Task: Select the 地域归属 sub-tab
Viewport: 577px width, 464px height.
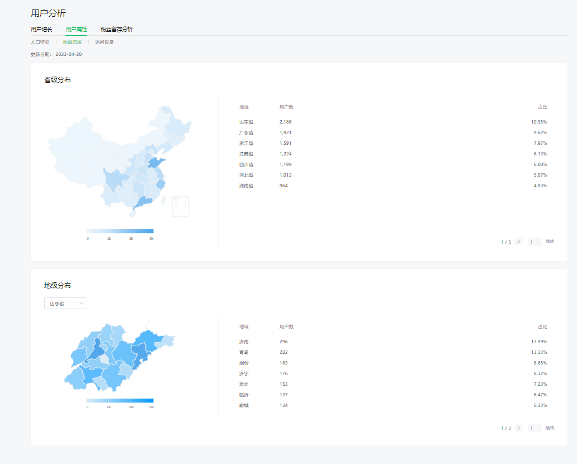Action: click(72, 42)
